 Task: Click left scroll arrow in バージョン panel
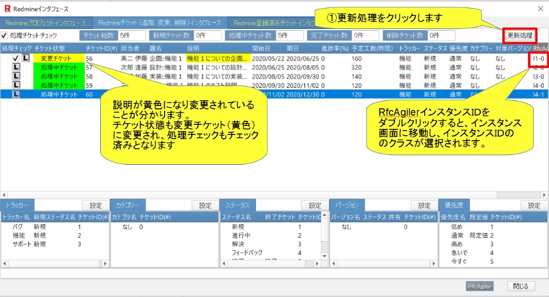click(334, 263)
